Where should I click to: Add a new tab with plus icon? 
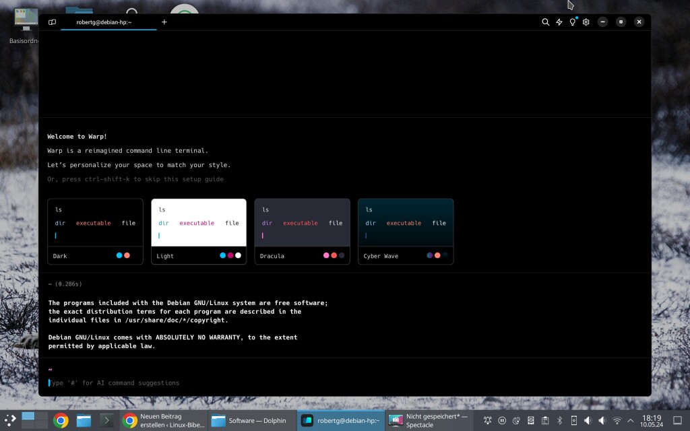(x=164, y=22)
